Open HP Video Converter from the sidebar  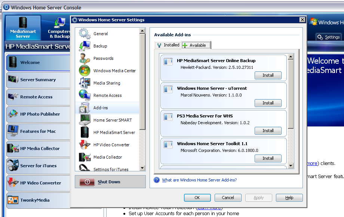13,183
